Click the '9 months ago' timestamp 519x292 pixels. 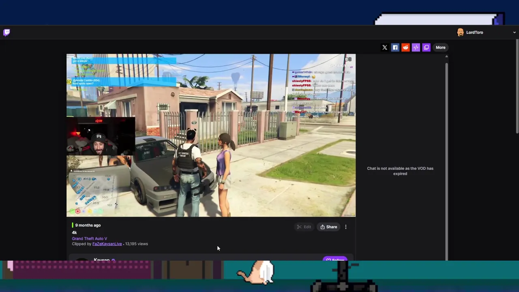pyautogui.click(x=88, y=225)
